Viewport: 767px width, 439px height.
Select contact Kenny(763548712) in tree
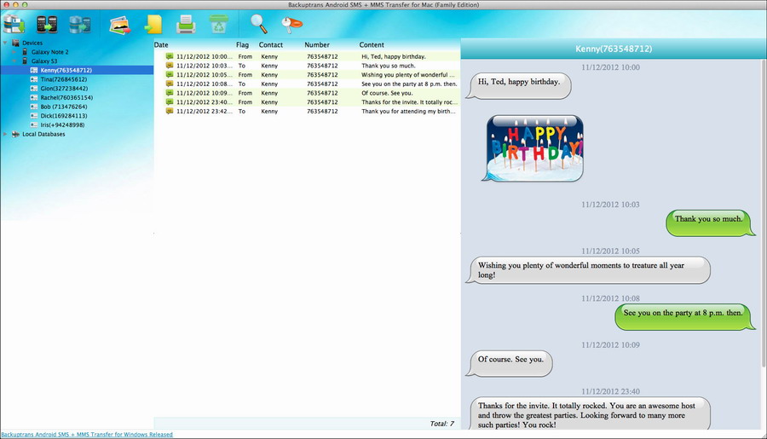[66, 70]
